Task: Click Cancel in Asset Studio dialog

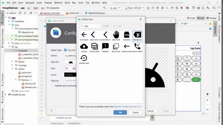Action: click(150, 111)
